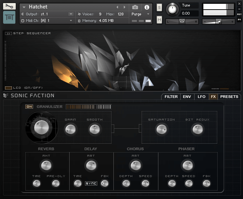Close the instrument with the X button
Image resolution: width=243 pixels, height=199 pixels.
click(239, 3)
